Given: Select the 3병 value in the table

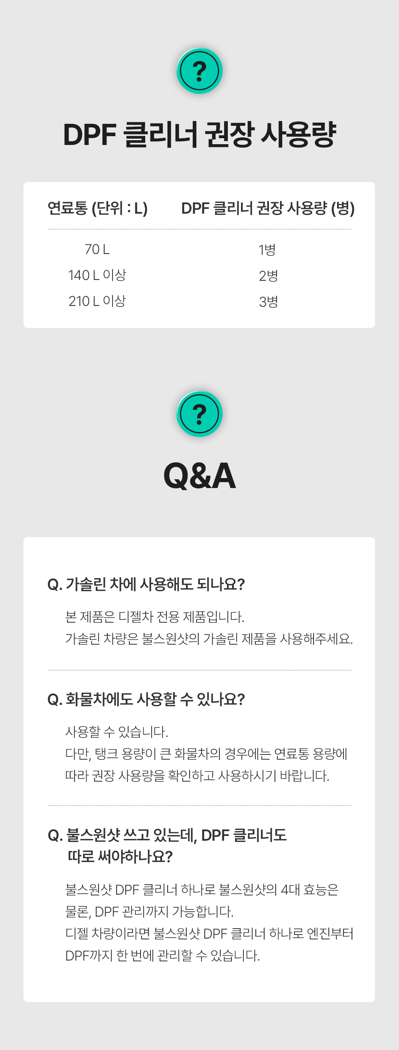Looking at the screenshot, I should (268, 302).
